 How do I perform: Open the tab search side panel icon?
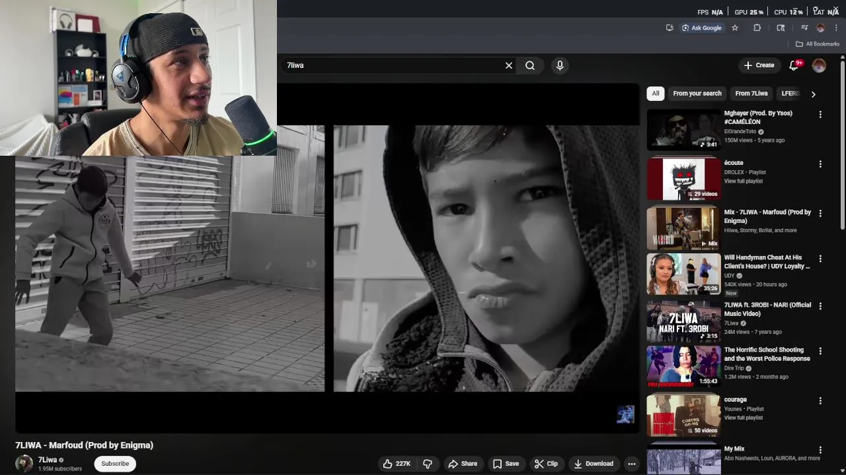coord(781,28)
